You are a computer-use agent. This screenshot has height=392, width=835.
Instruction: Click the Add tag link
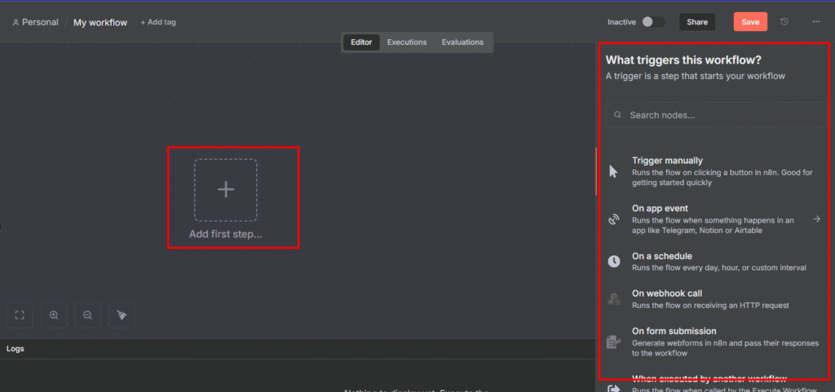158,22
